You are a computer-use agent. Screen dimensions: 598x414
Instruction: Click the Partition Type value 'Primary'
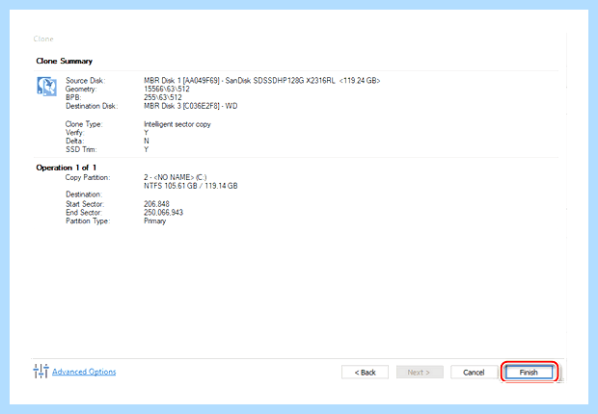tap(155, 220)
